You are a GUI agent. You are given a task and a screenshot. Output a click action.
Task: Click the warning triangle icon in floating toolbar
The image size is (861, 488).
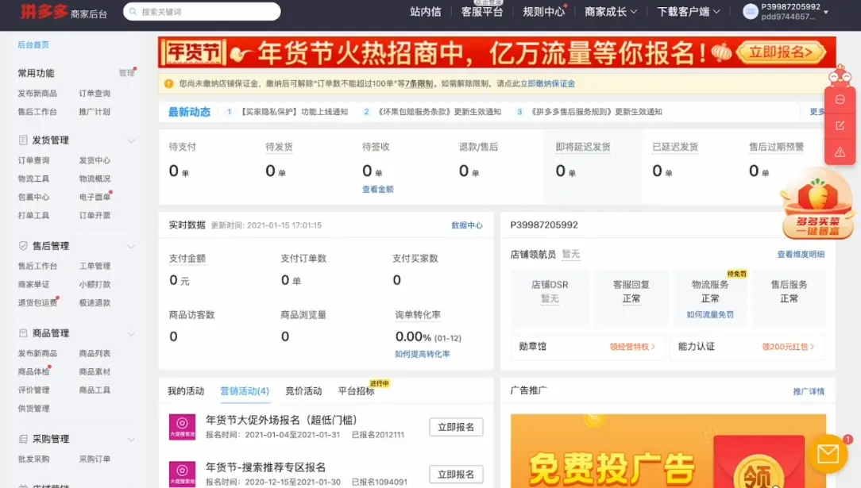840,152
